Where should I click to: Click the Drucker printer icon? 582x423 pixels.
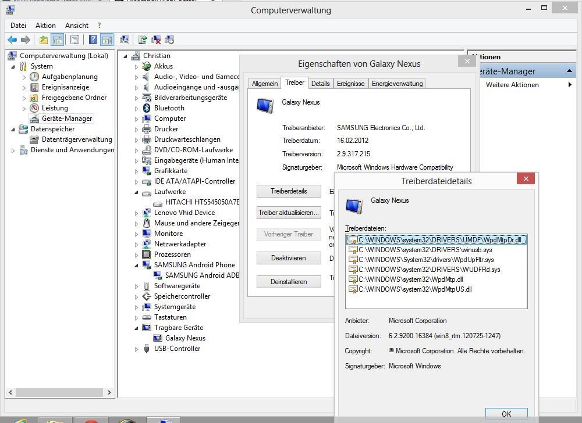[x=147, y=129]
